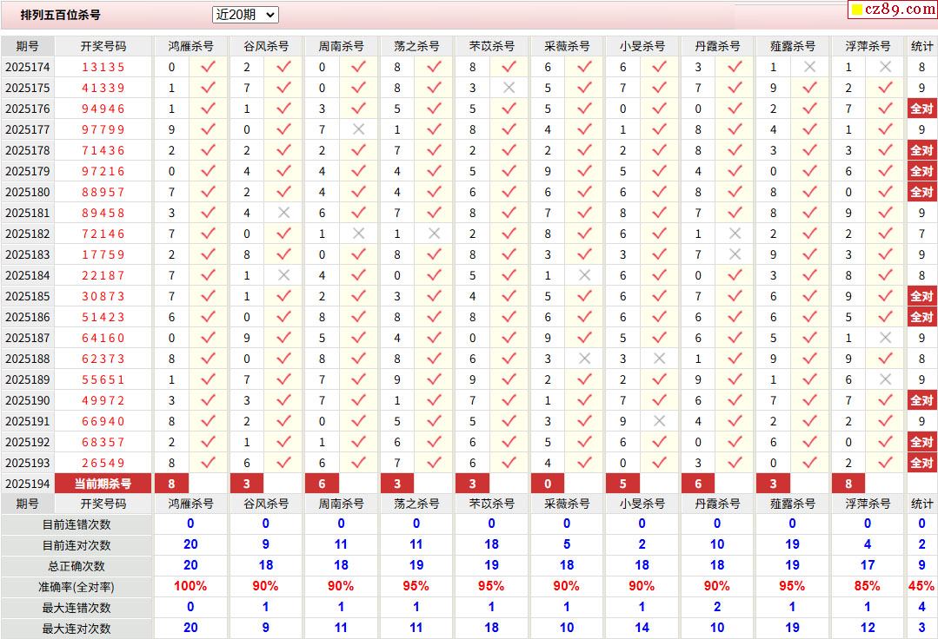Click the 目前连对次数 row label
The height and width of the screenshot is (639, 938).
pyautogui.click(x=77, y=545)
